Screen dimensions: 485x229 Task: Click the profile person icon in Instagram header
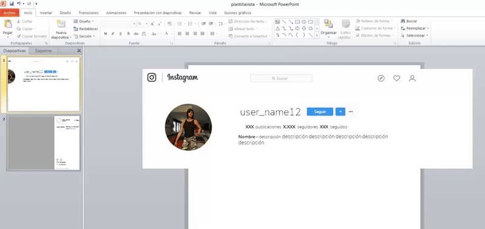point(412,78)
